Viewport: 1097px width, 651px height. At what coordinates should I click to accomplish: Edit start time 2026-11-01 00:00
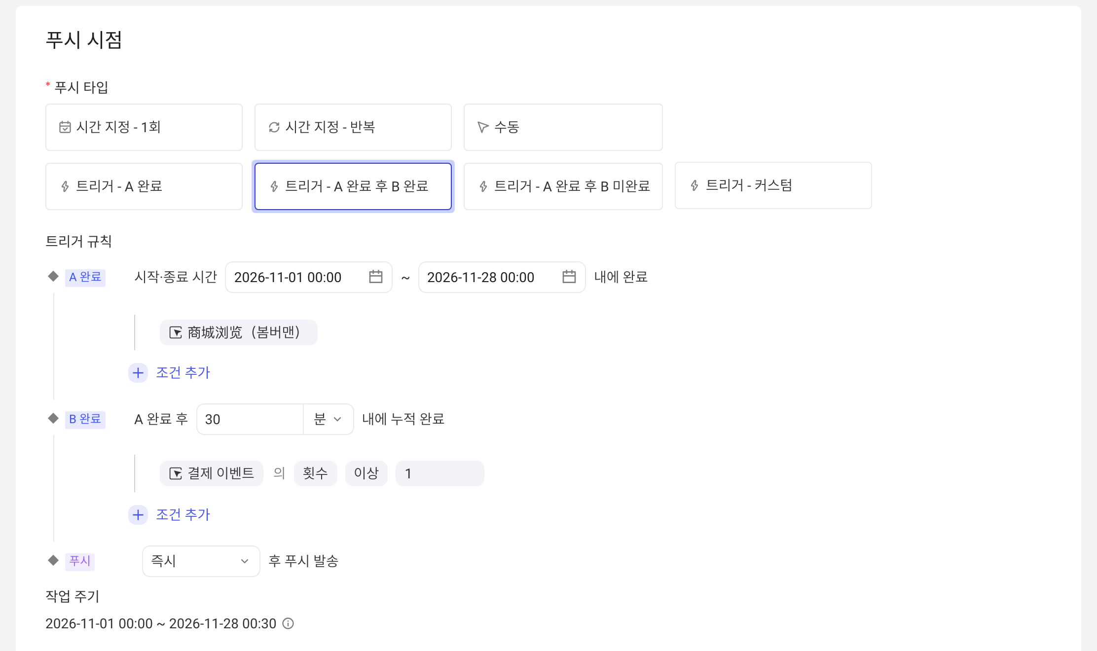tap(308, 277)
